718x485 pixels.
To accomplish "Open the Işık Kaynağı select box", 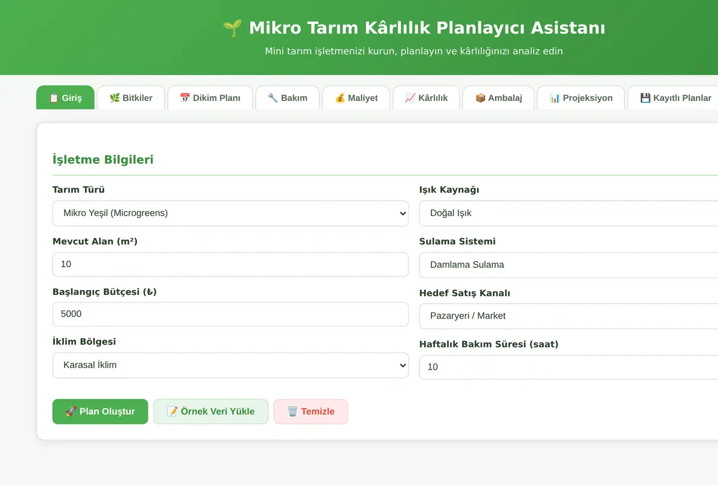I will coord(568,213).
